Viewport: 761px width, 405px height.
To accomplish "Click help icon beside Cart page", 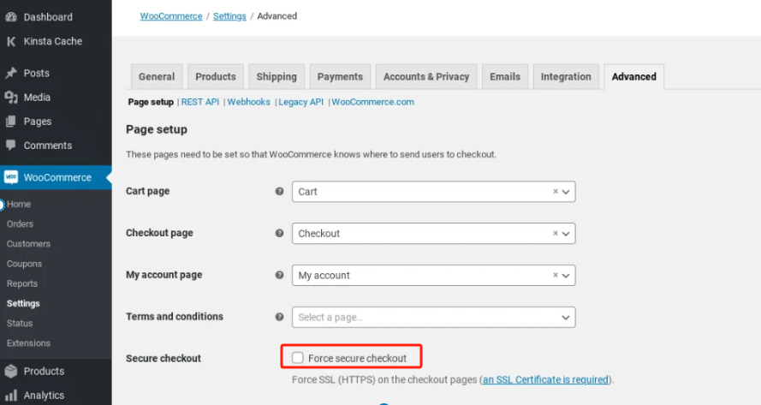I will (279, 192).
